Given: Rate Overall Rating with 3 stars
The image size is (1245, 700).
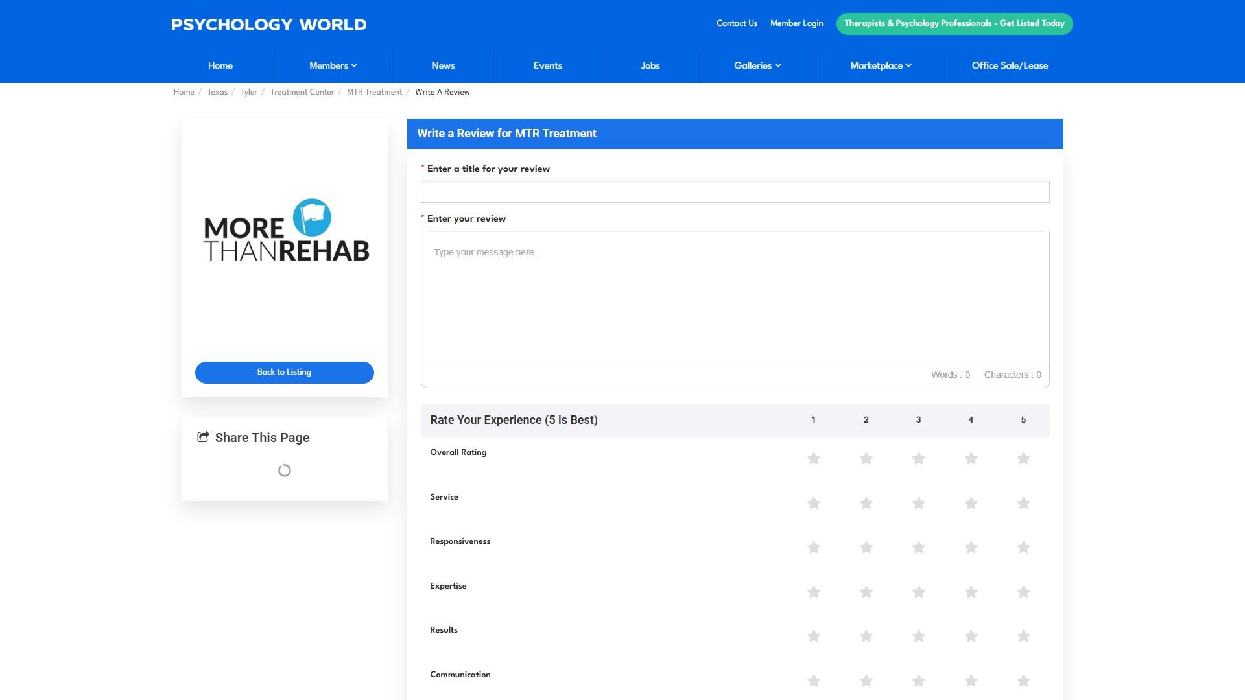Looking at the screenshot, I should click(919, 459).
